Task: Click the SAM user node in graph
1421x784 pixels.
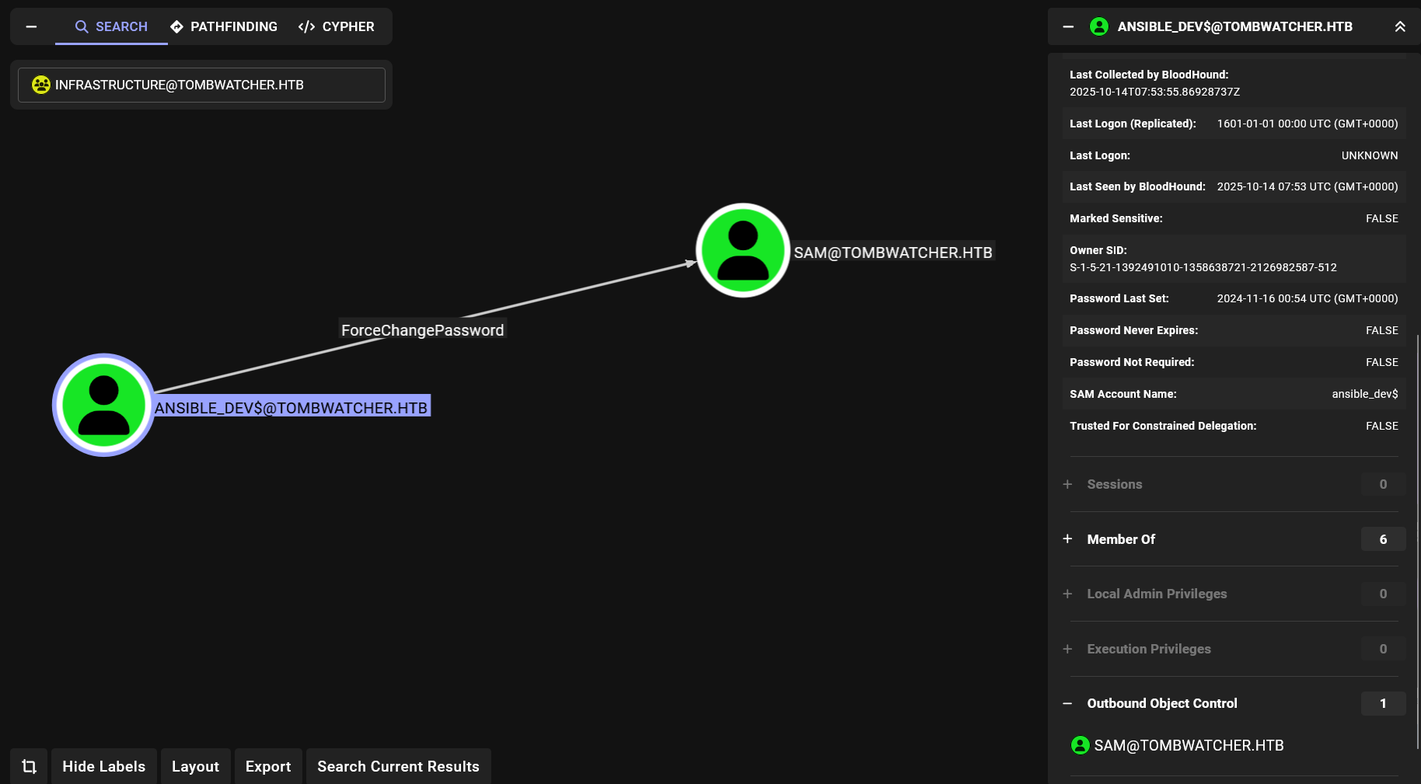Action: coord(742,250)
